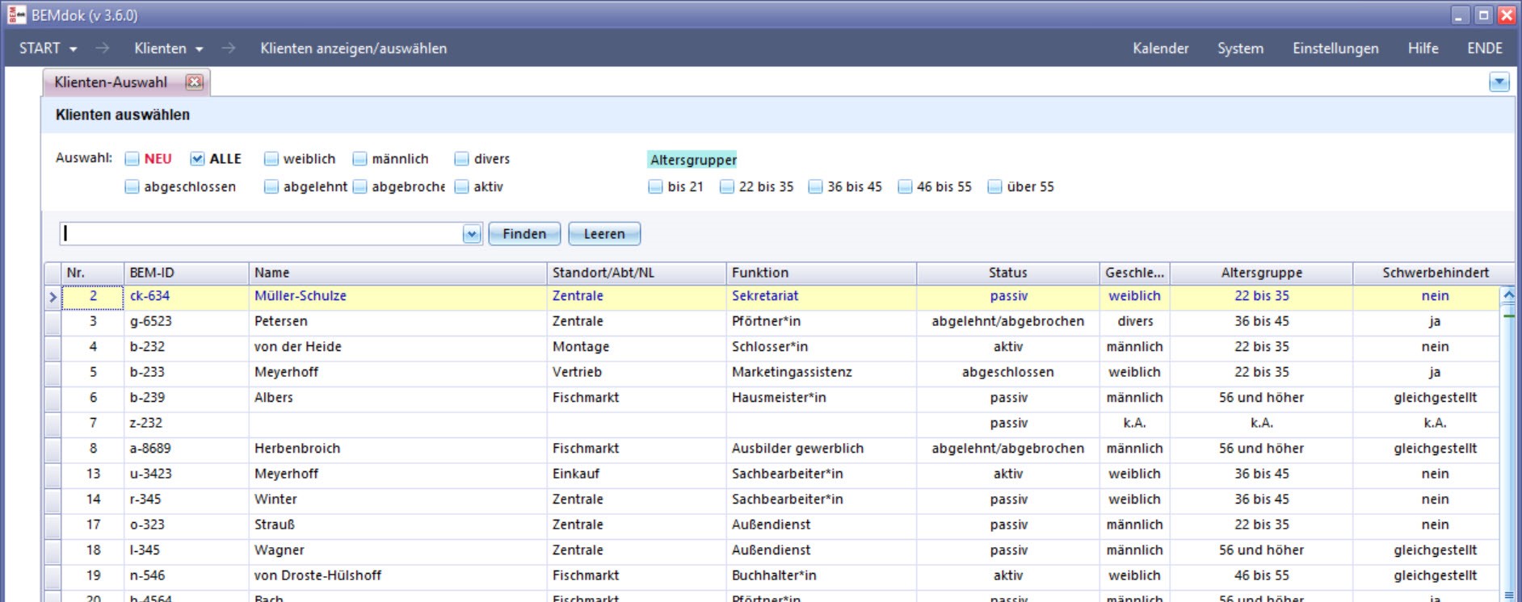Open the Hilfe menu

coord(1423,48)
